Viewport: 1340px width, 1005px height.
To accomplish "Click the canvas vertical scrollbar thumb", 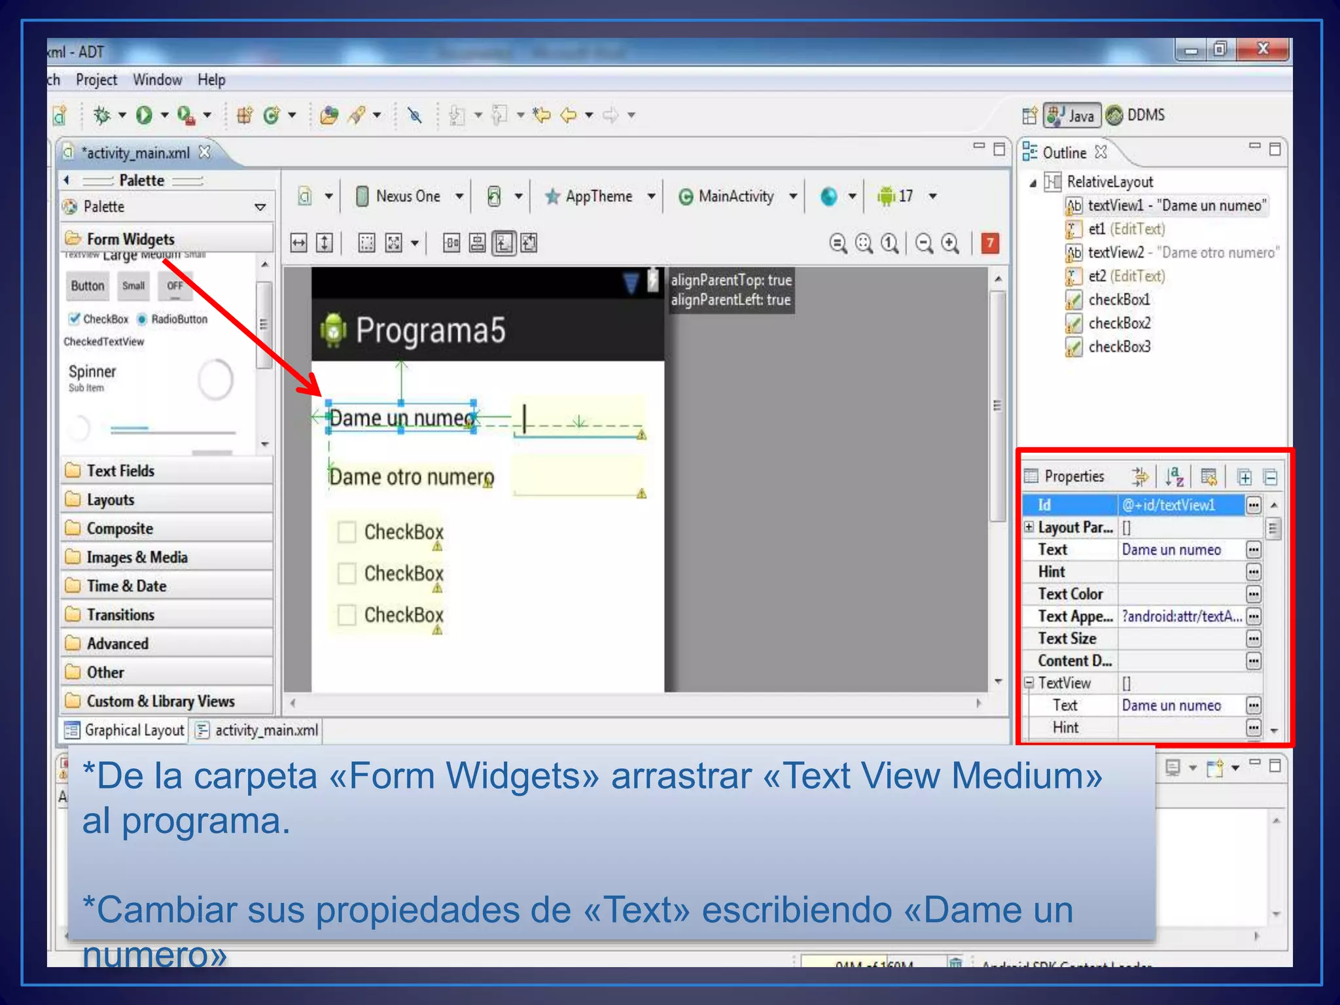I will [997, 406].
